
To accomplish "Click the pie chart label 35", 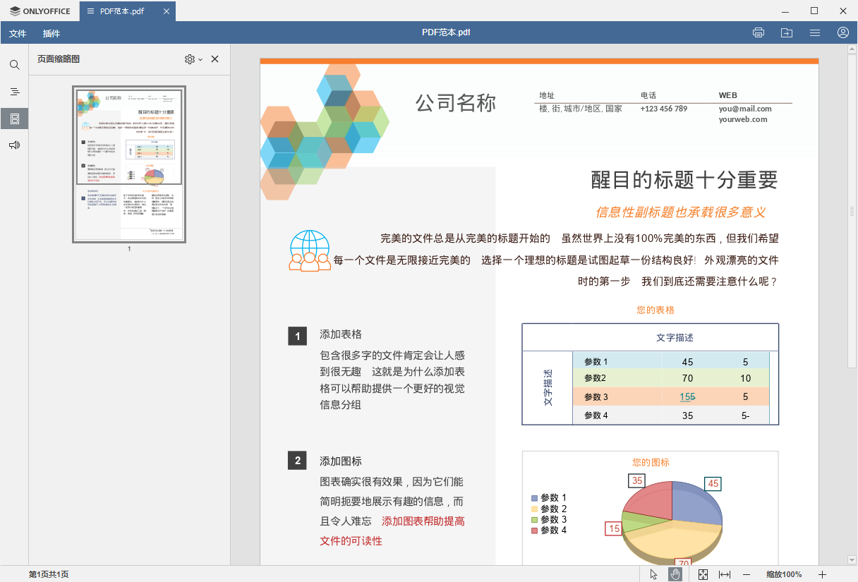I will pyautogui.click(x=637, y=480).
